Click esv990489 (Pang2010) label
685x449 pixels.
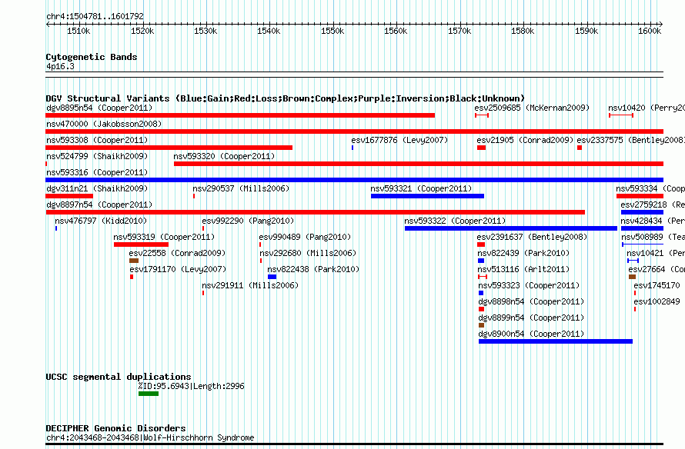click(305, 237)
